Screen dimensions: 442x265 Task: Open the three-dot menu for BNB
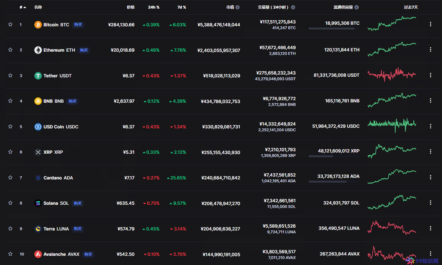[431, 100]
